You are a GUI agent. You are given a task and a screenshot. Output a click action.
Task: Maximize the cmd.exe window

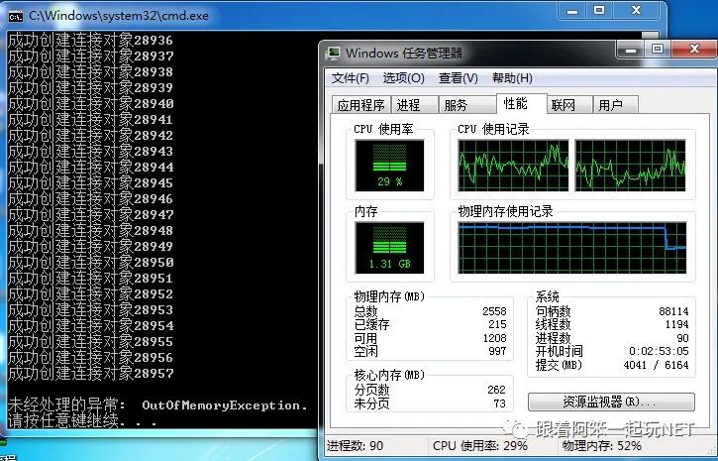pos(599,11)
